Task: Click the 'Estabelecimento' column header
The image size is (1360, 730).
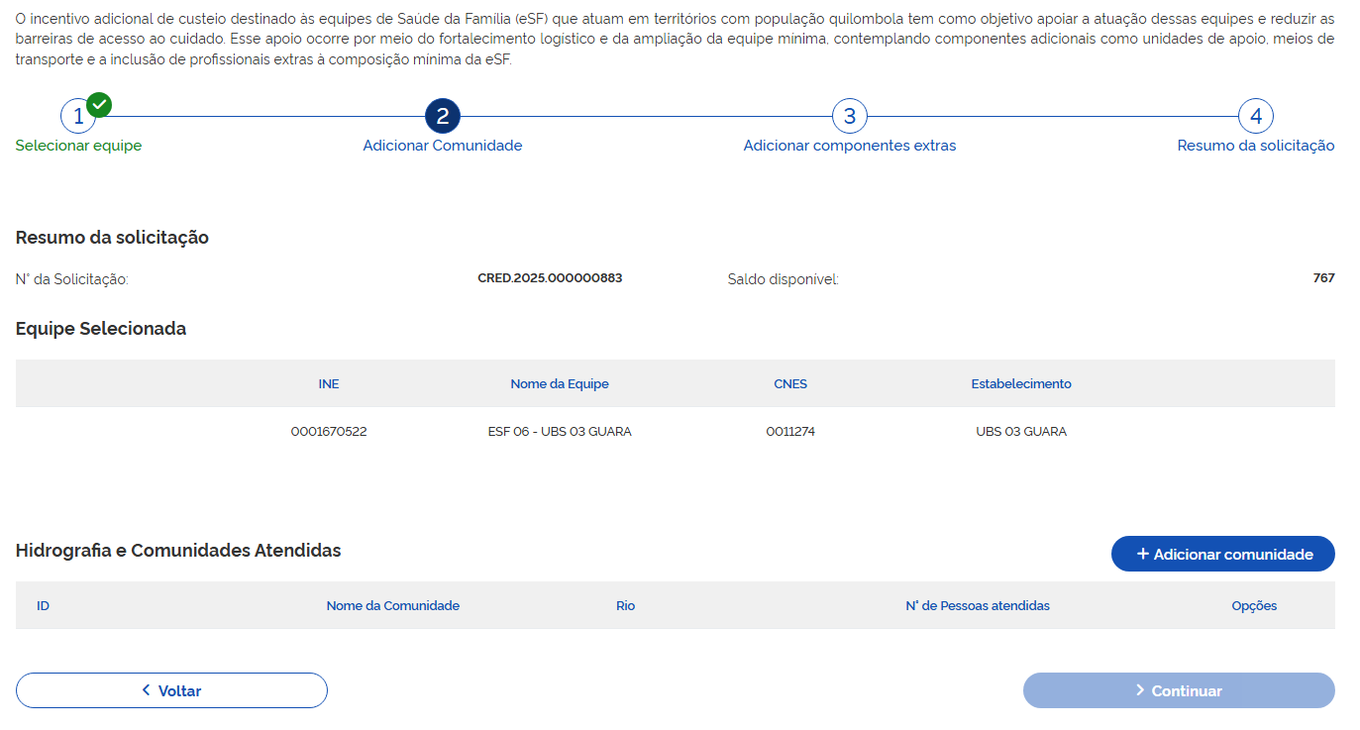Action: [1020, 384]
